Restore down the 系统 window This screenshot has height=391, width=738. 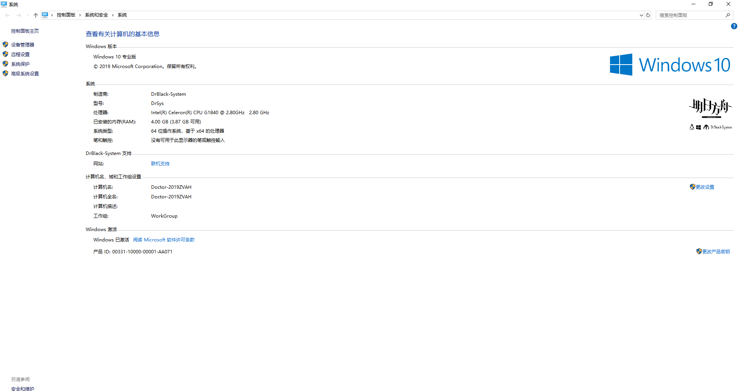711,4
